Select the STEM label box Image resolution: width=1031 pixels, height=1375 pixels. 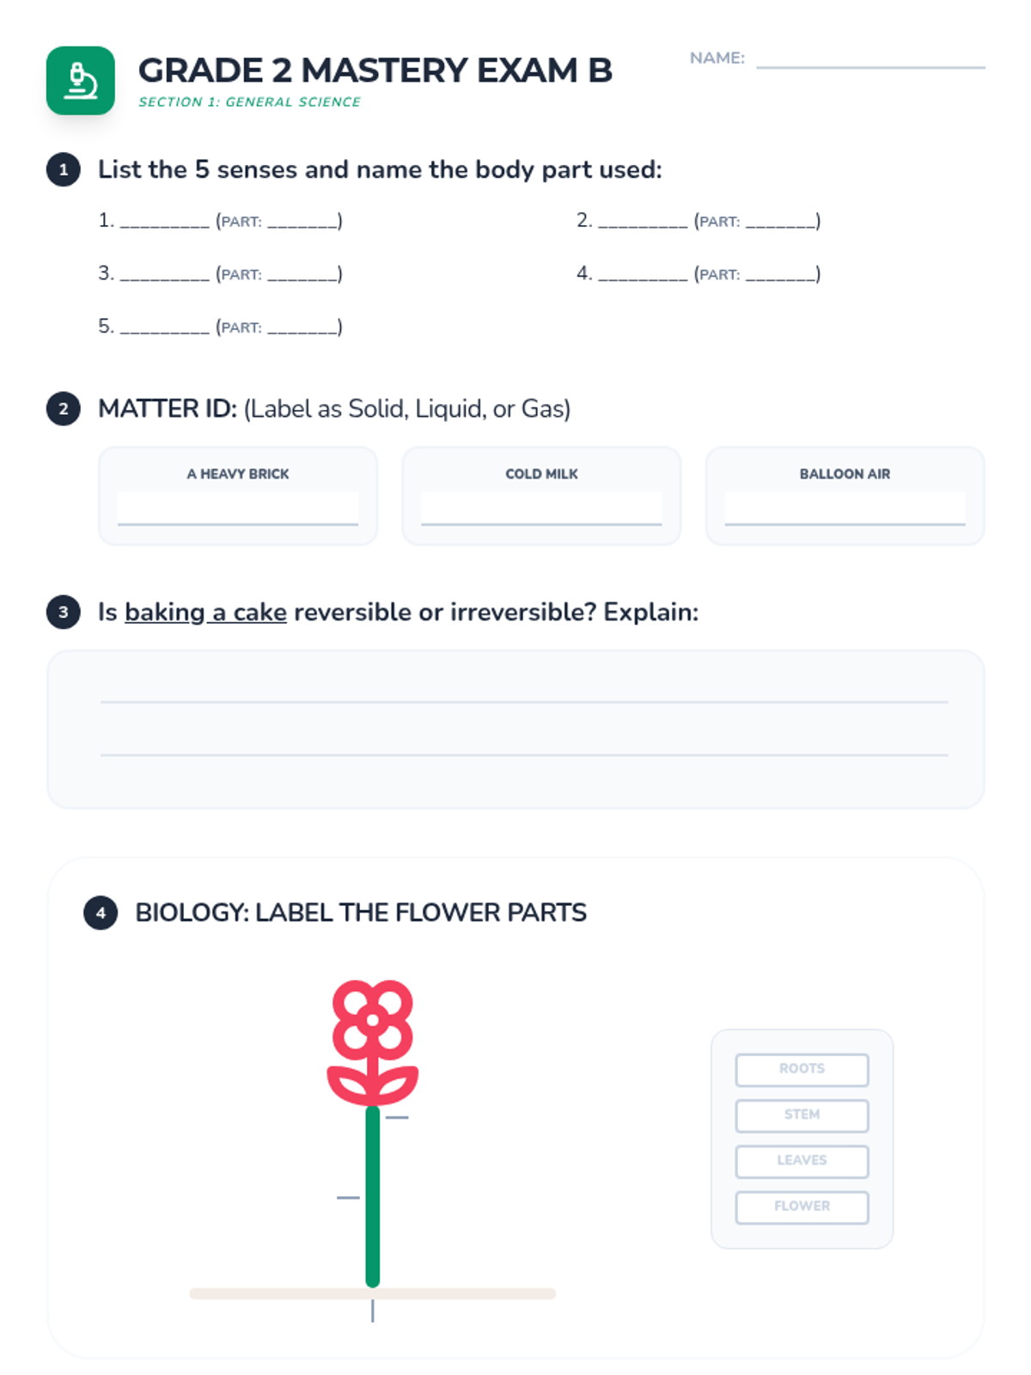[x=802, y=1115]
